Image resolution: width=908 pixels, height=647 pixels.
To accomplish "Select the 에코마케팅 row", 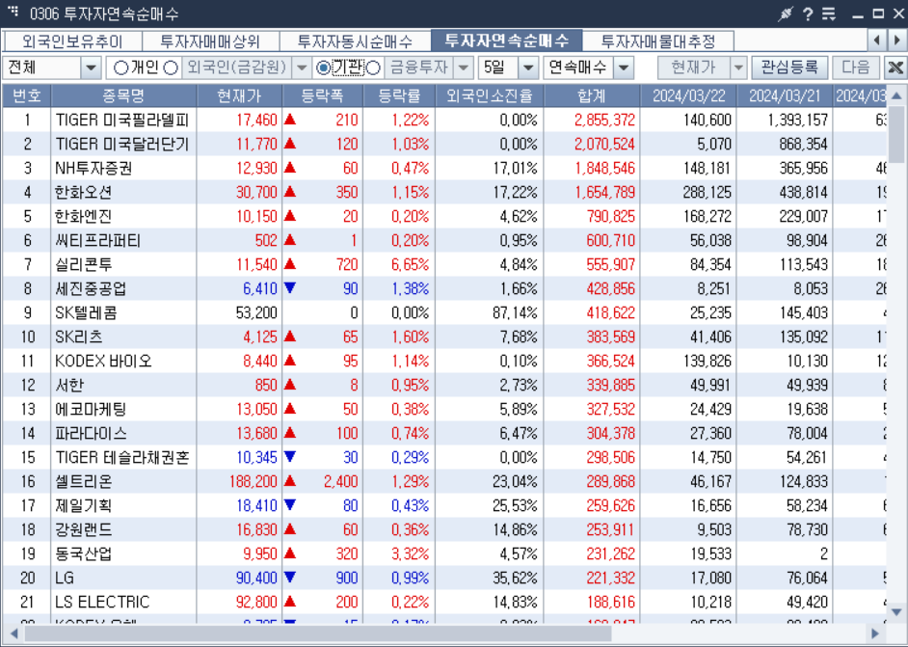I will click(444, 410).
